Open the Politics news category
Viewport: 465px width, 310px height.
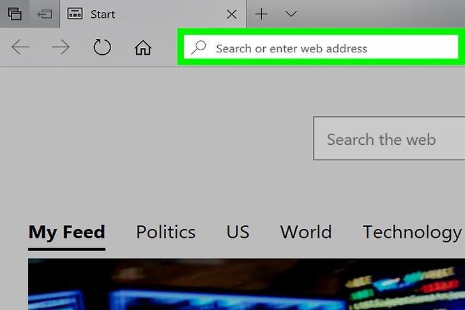pos(165,232)
